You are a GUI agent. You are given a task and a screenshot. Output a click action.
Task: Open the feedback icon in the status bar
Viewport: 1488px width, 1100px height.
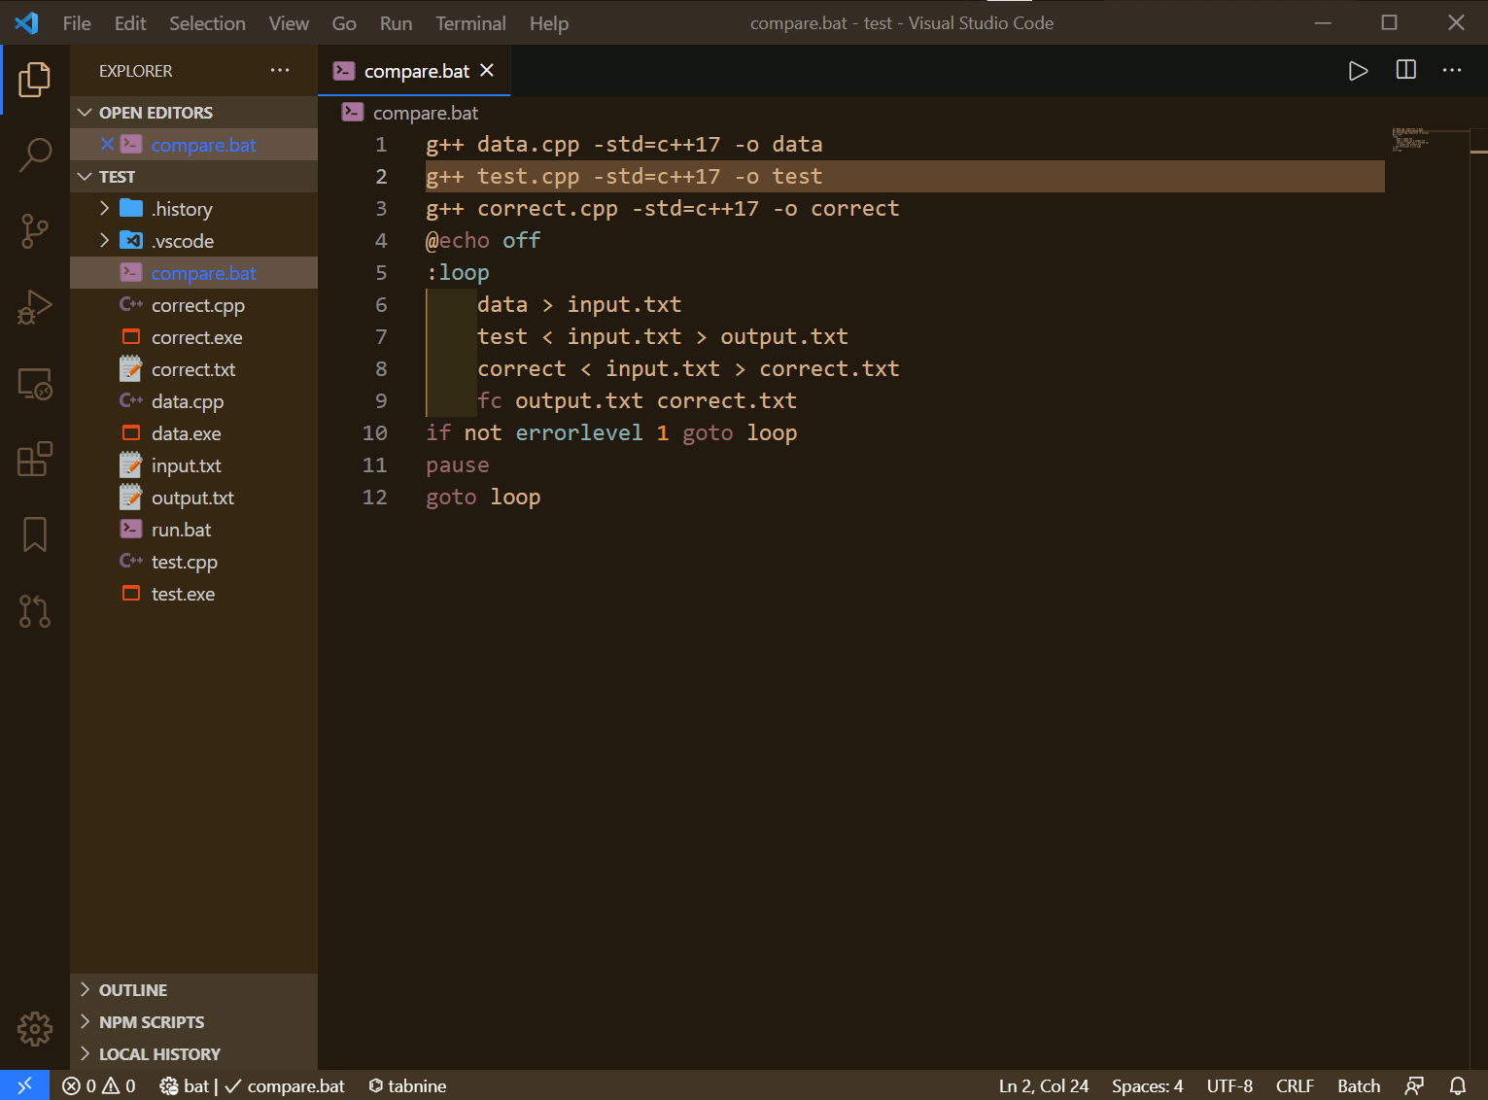click(x=1414, y=1085)
